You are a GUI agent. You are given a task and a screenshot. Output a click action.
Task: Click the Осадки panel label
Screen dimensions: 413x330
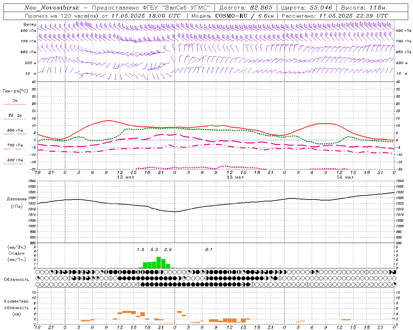coord(17,254)
